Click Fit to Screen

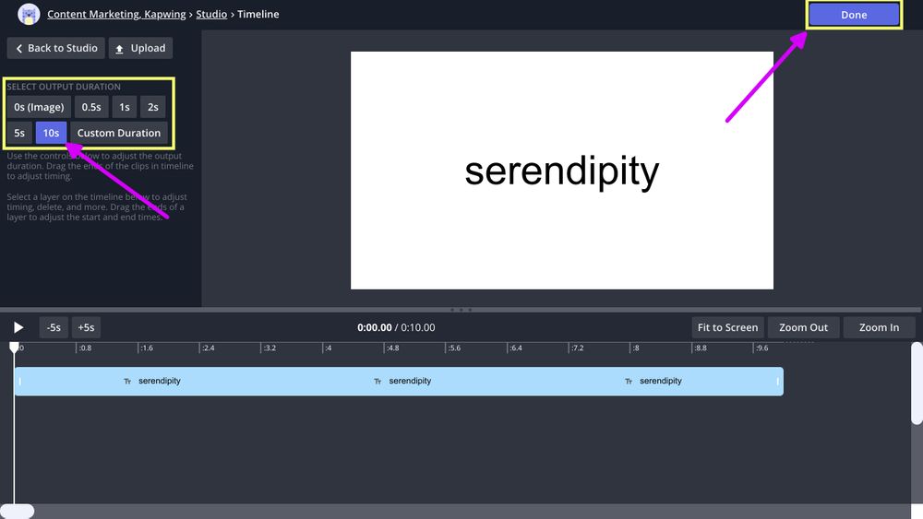[x=727, y=327]
